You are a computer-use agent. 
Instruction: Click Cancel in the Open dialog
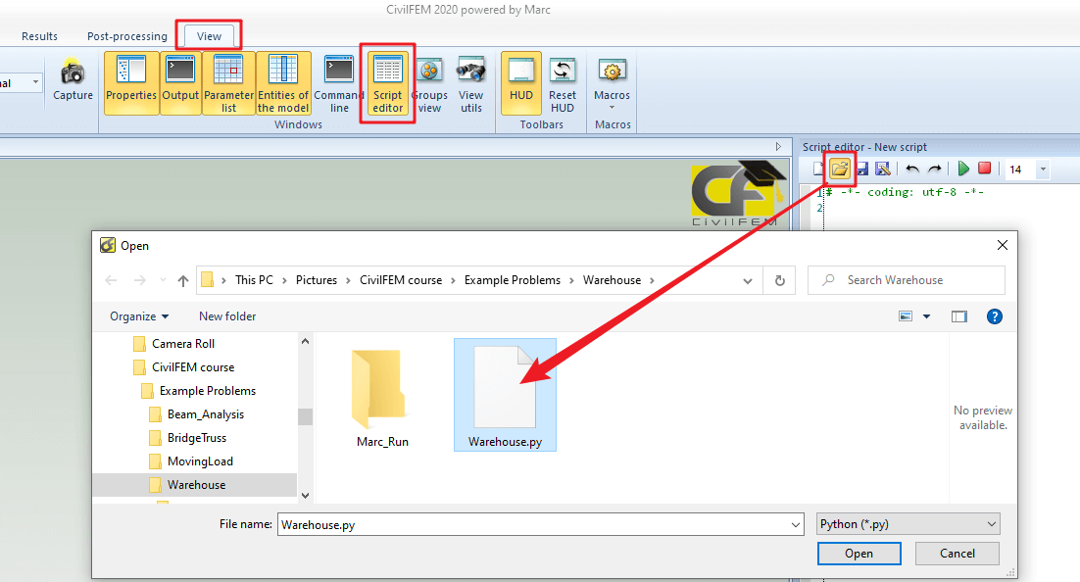[x=957, y=554]
